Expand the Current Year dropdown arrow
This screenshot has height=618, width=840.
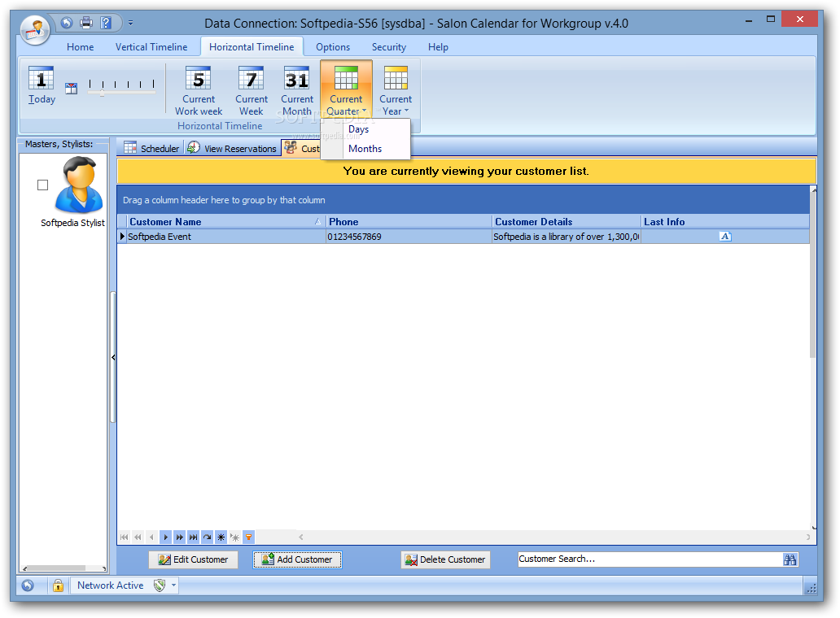click(407, 111)
